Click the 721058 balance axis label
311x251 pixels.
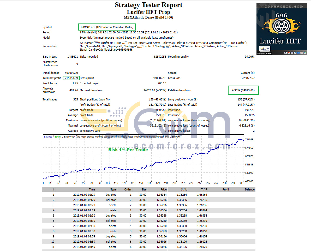pos(249,140)
